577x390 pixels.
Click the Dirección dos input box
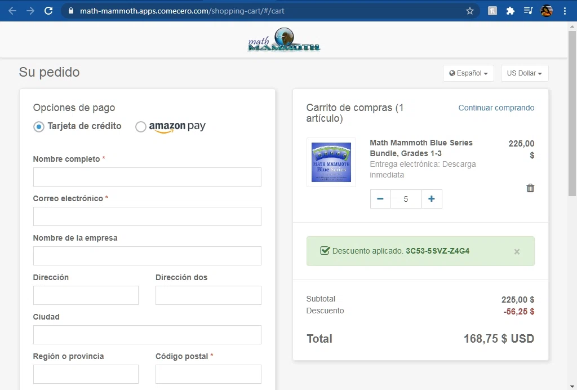pyautogui.click(x=208, y=295)
